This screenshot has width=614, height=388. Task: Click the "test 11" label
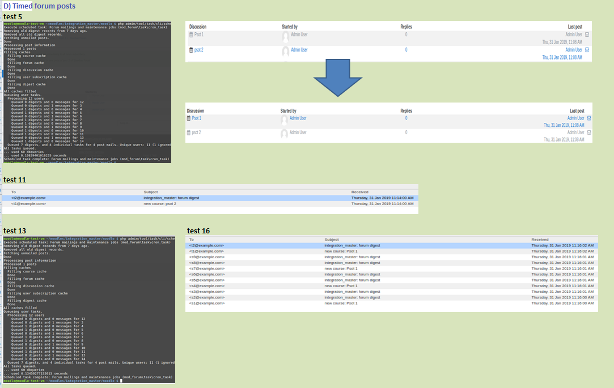pyautogui.click(x=15, y=180)
